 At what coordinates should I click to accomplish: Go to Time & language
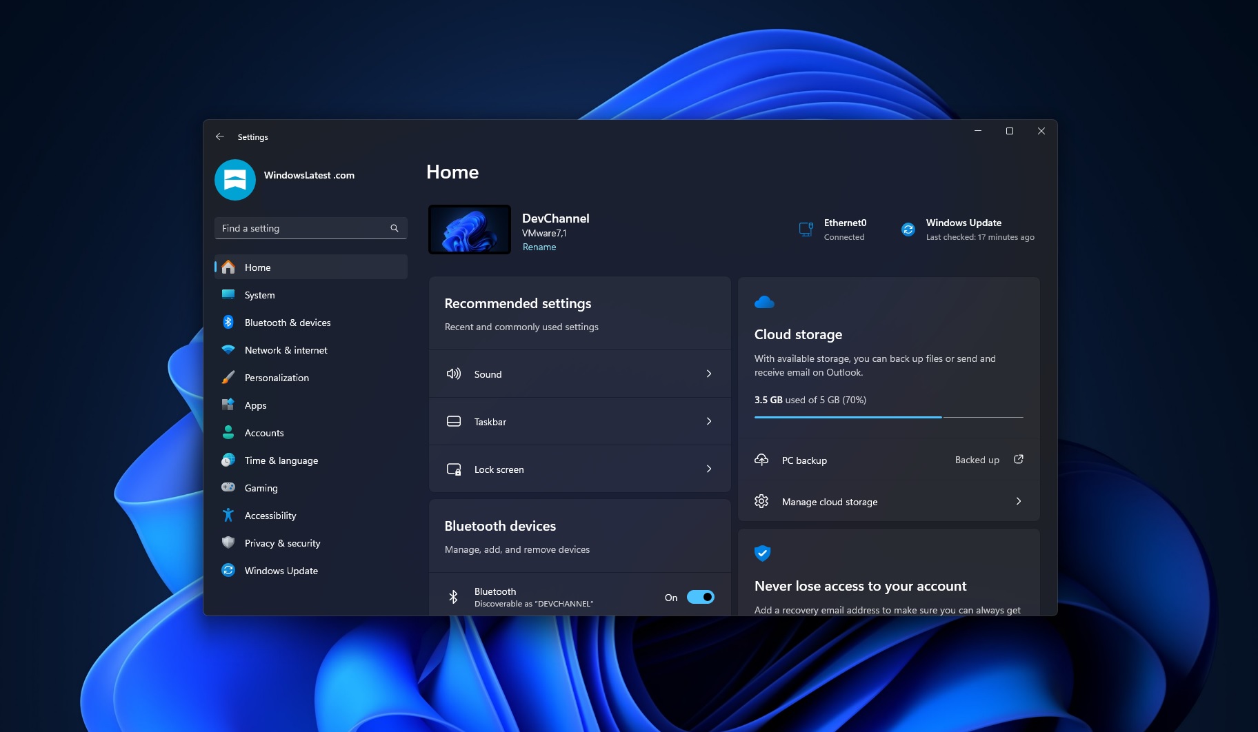311,460
